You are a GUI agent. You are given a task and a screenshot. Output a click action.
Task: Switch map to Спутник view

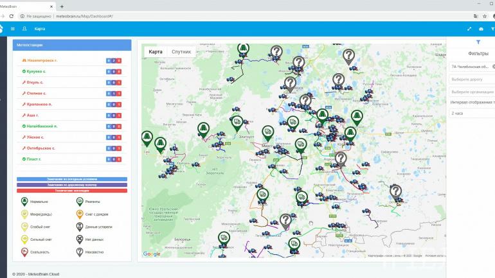click(x=181, y=51)
